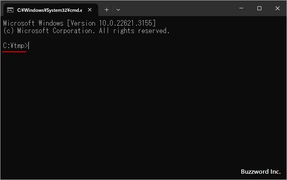This screenshot has width=287, height=180.
Task: Close the cmd.exe tab
Action: click(x=89, y=10)
